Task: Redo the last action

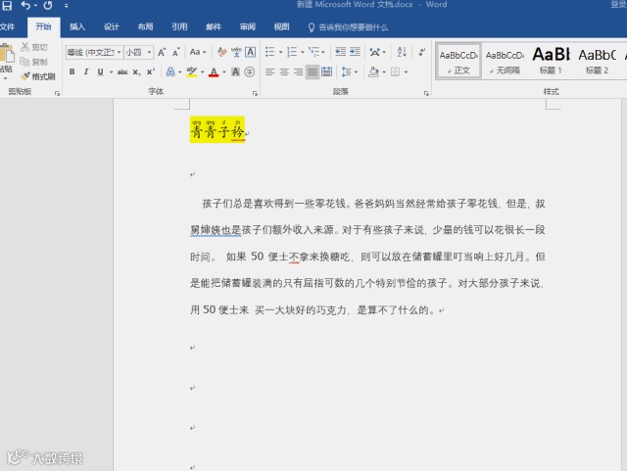Action: coord(48,5)
